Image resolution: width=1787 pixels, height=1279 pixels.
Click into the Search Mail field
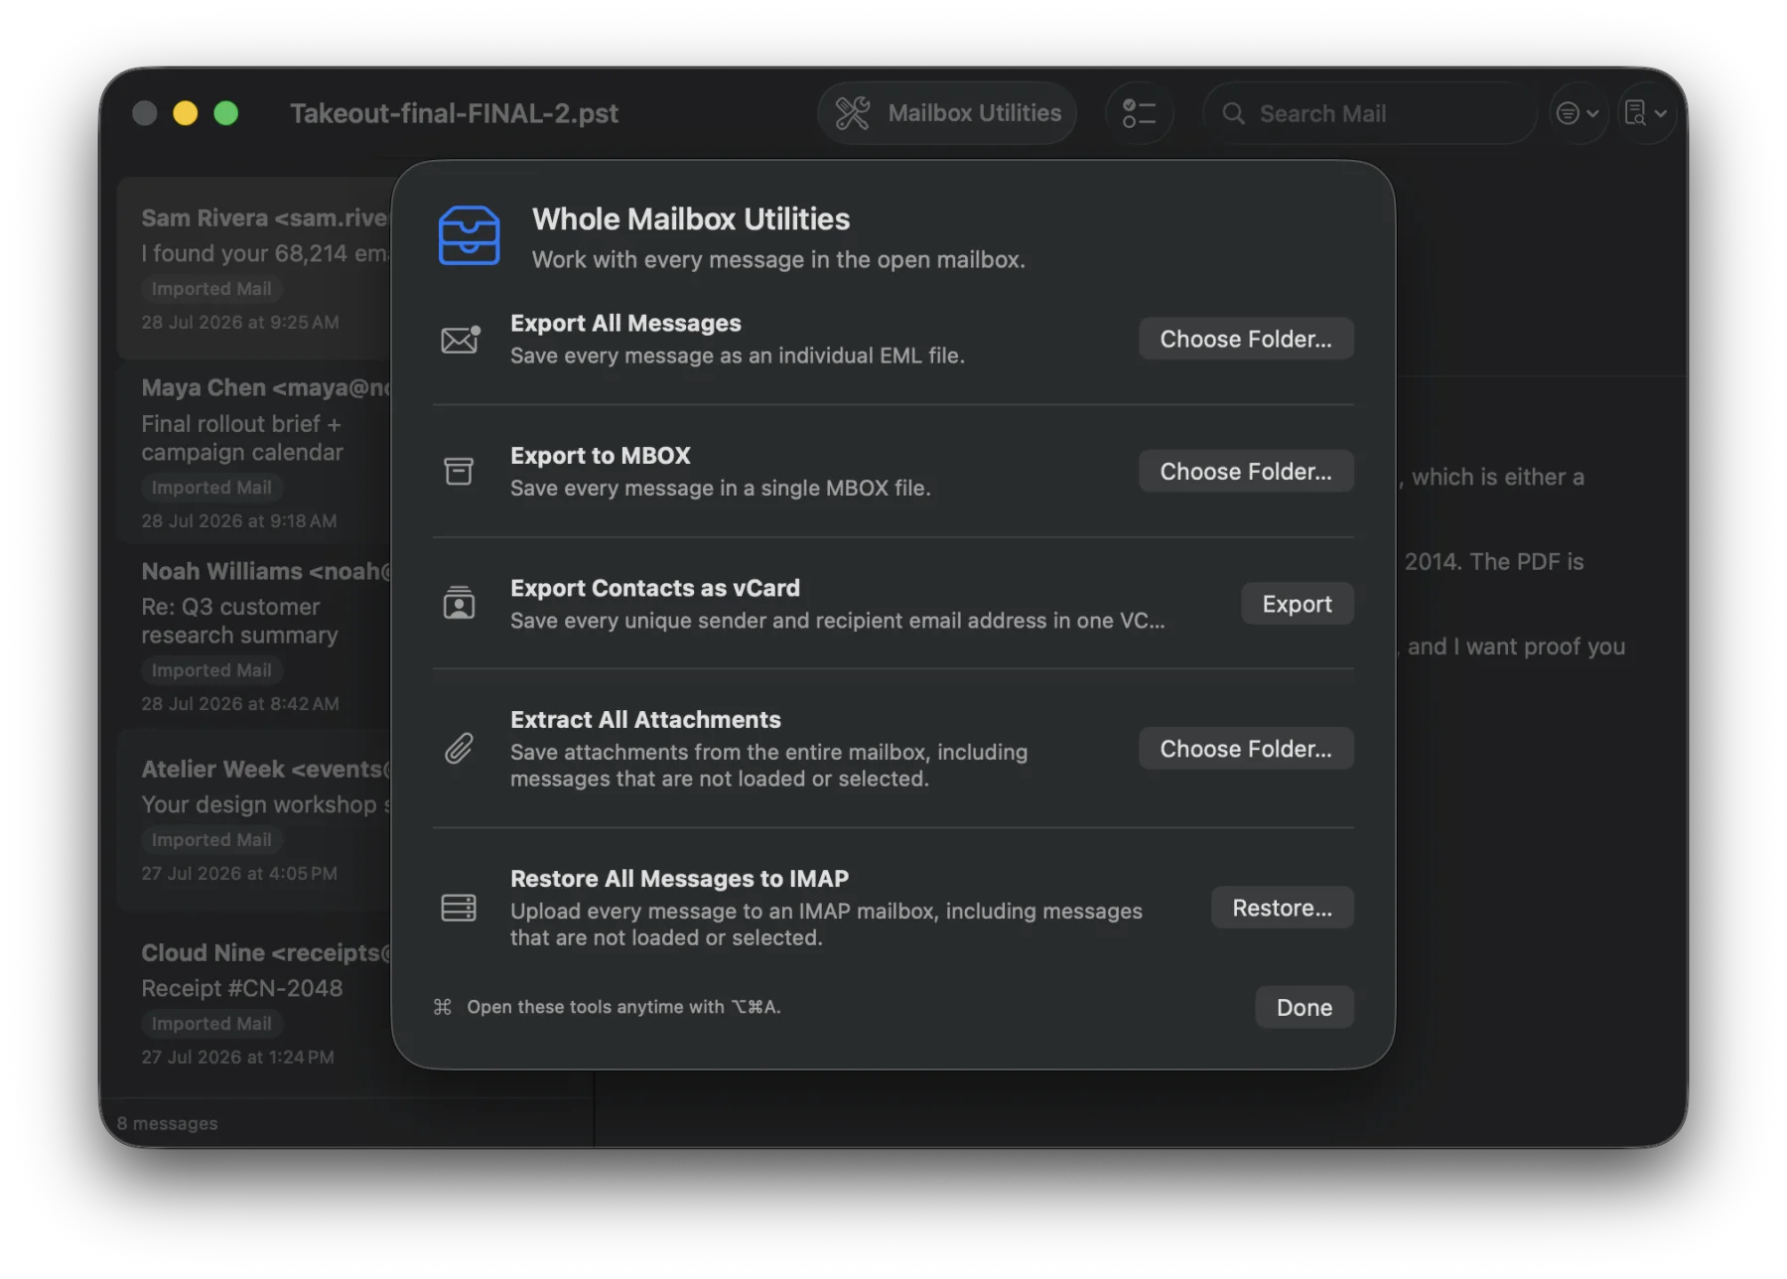click(1370, 113)
